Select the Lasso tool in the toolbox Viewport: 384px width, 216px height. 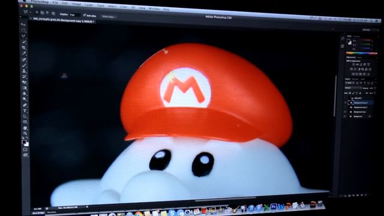[x=23, y=36]
